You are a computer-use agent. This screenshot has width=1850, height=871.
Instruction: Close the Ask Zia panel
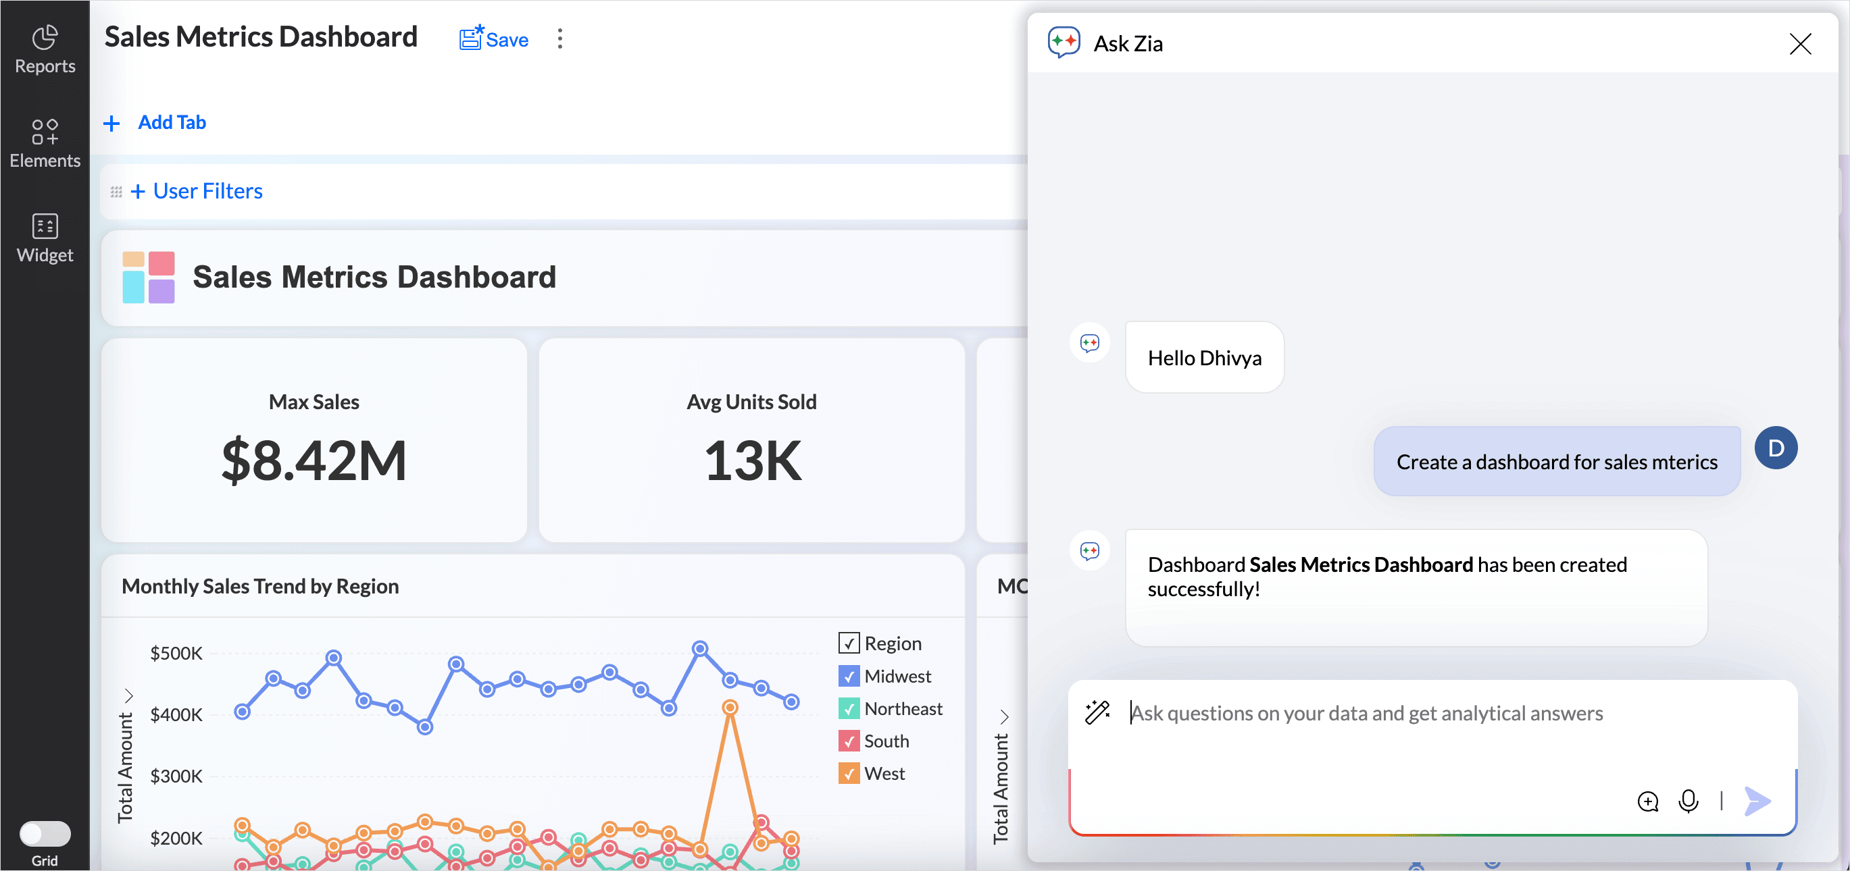coord(1800,44)
